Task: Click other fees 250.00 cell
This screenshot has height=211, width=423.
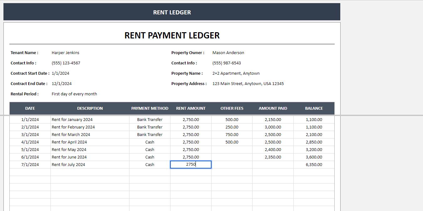Action: pos(232,127)
